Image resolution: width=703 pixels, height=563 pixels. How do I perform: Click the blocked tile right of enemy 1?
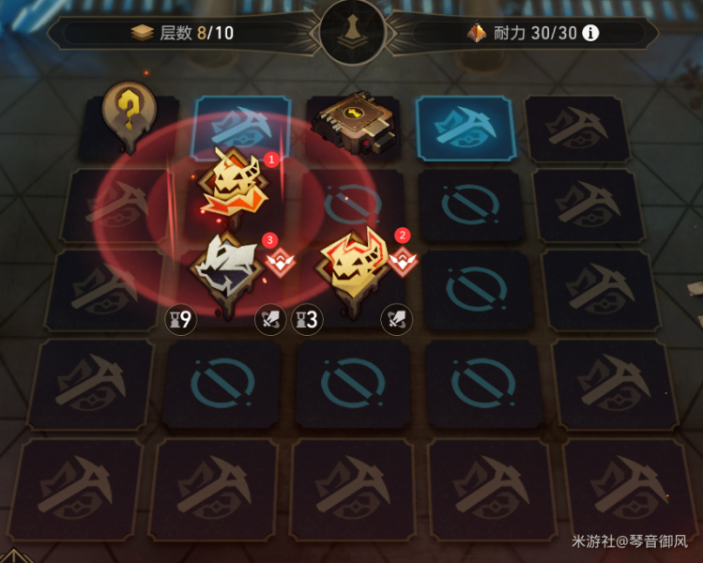[x=354, y=204]
